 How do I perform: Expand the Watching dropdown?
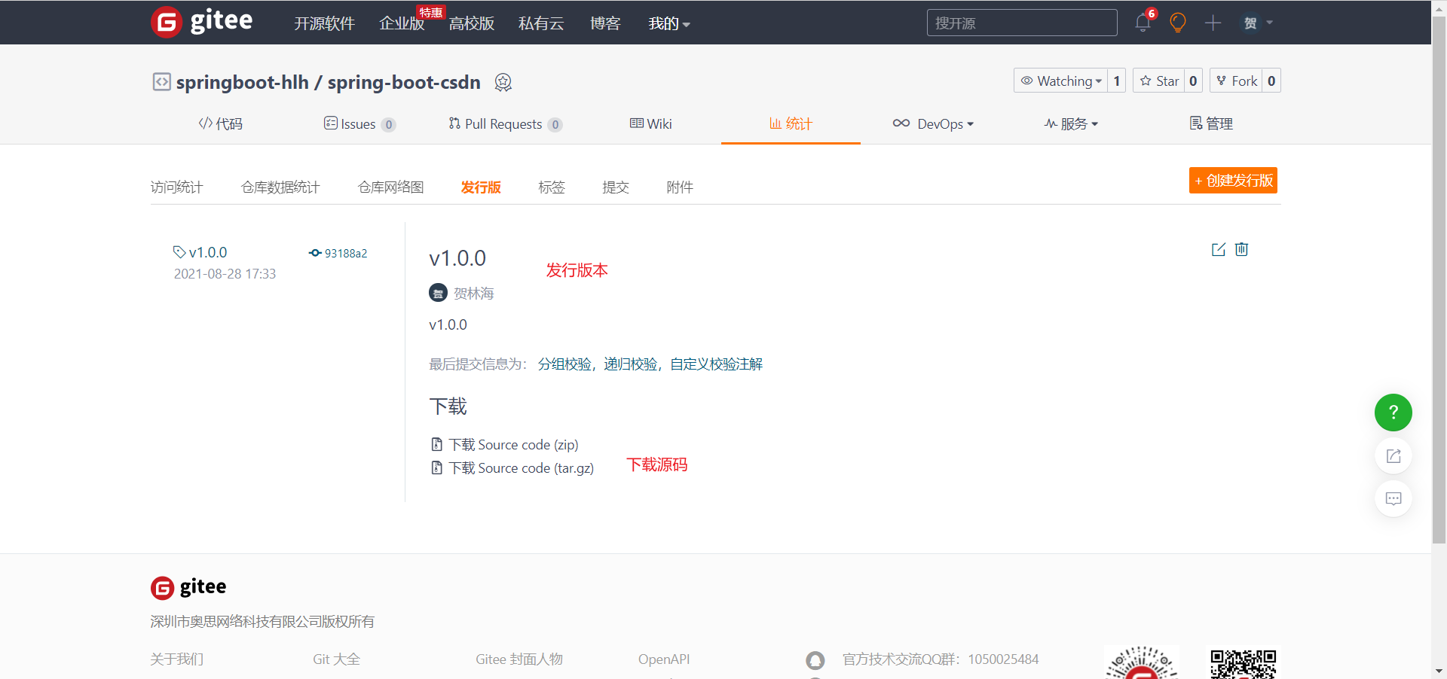(x=1061, y=81)
